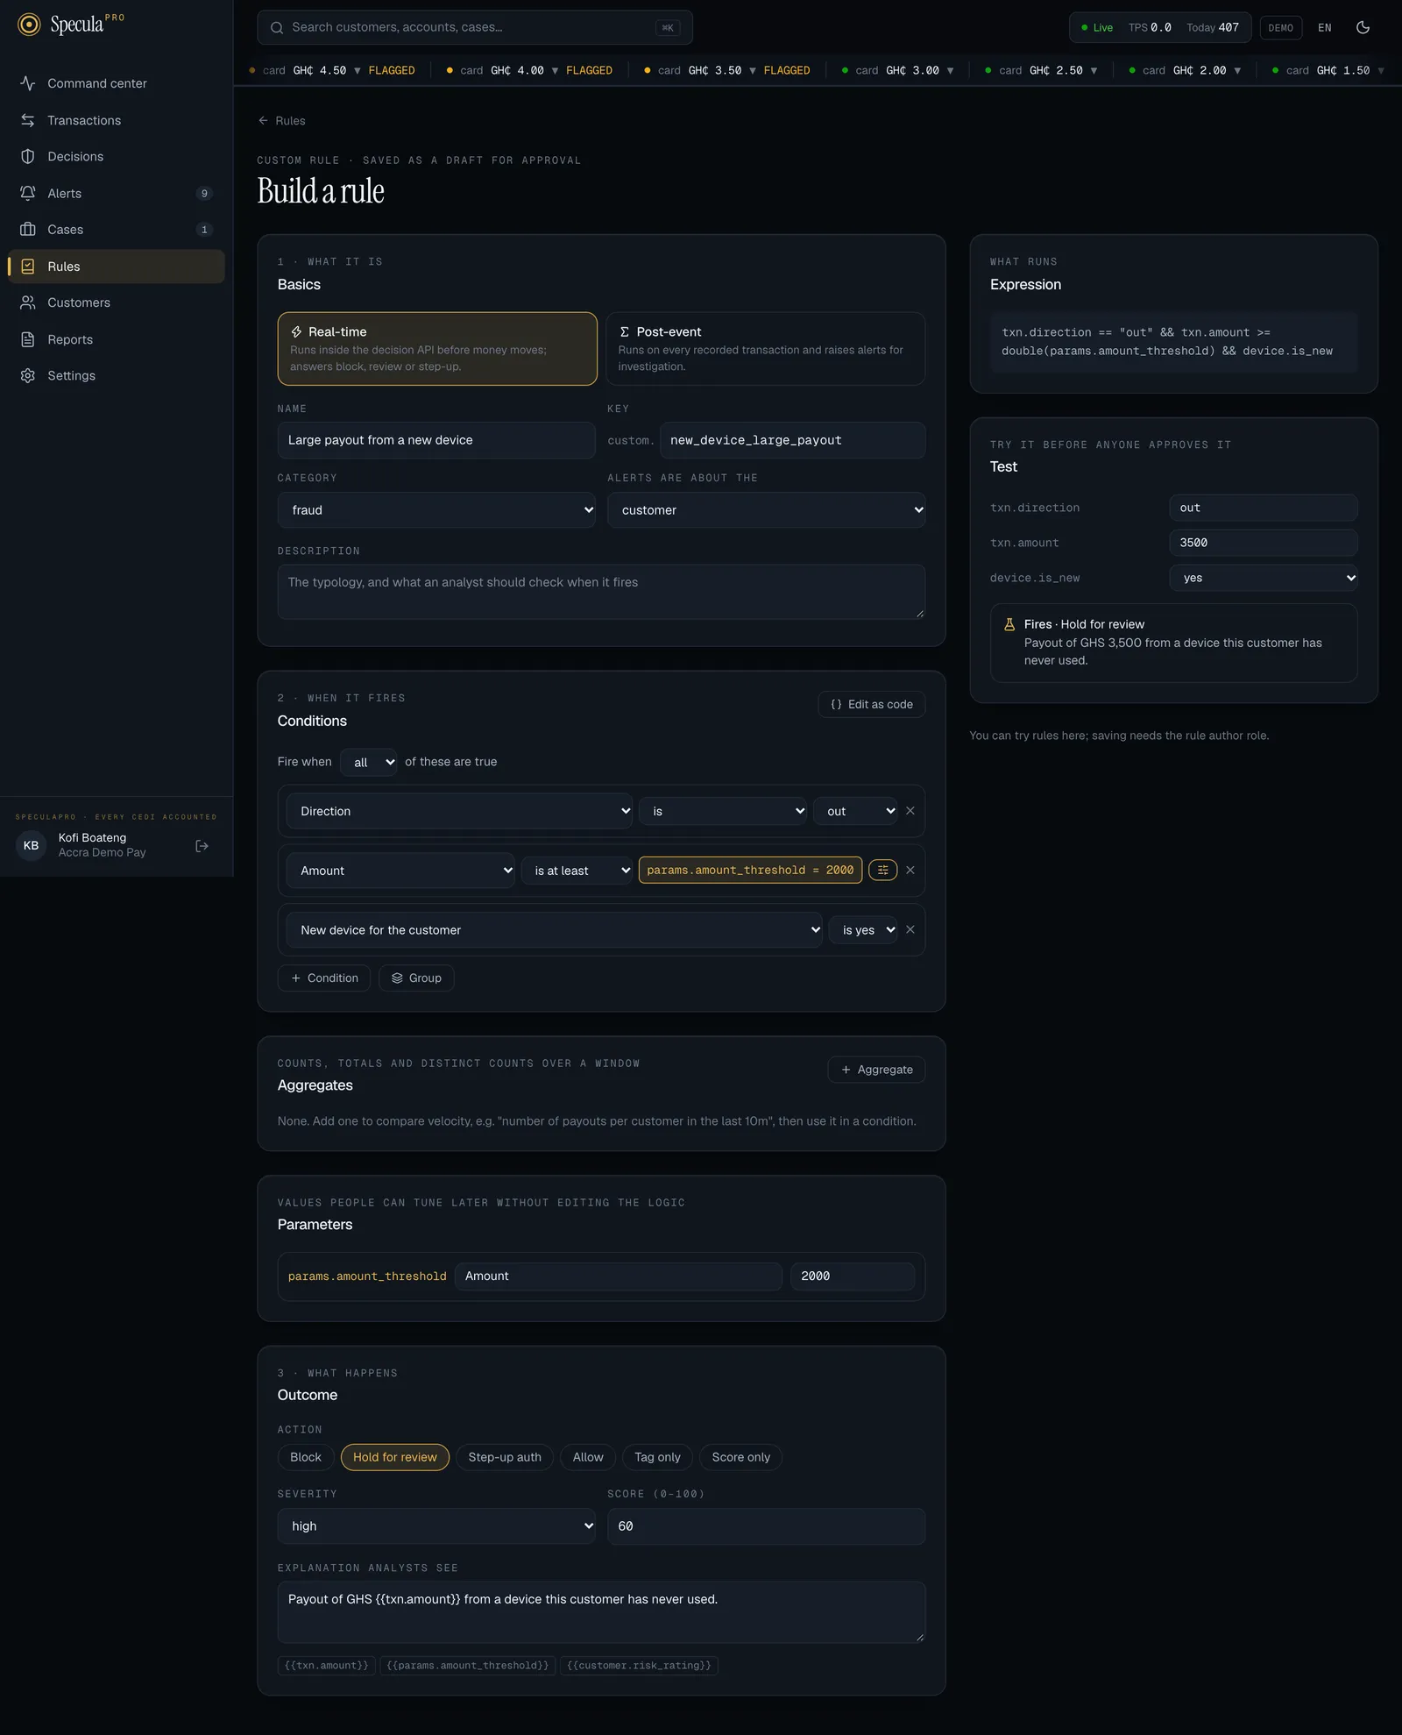Open the Category fraud dropdown
Viewport: 1402px width, 1735px height.
436,510
